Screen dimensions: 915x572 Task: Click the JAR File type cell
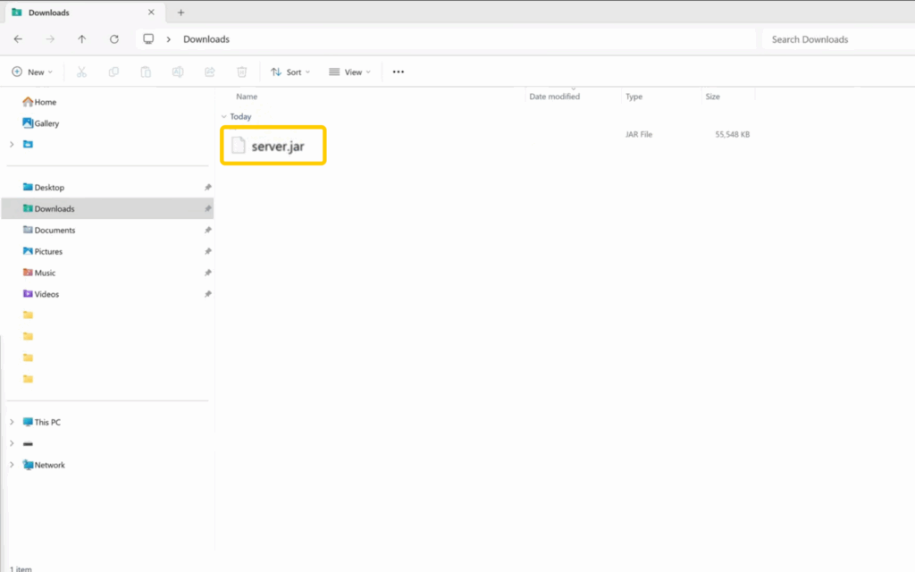[639, 134]
